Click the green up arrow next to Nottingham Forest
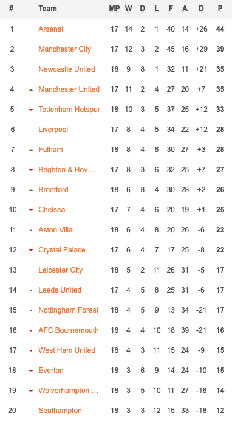The width and height of the screenshot is (232, 421). pos(31,310)
